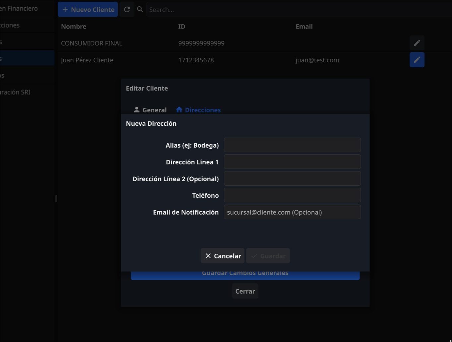Click Guardar Cambios Generales button

(245, 275)
